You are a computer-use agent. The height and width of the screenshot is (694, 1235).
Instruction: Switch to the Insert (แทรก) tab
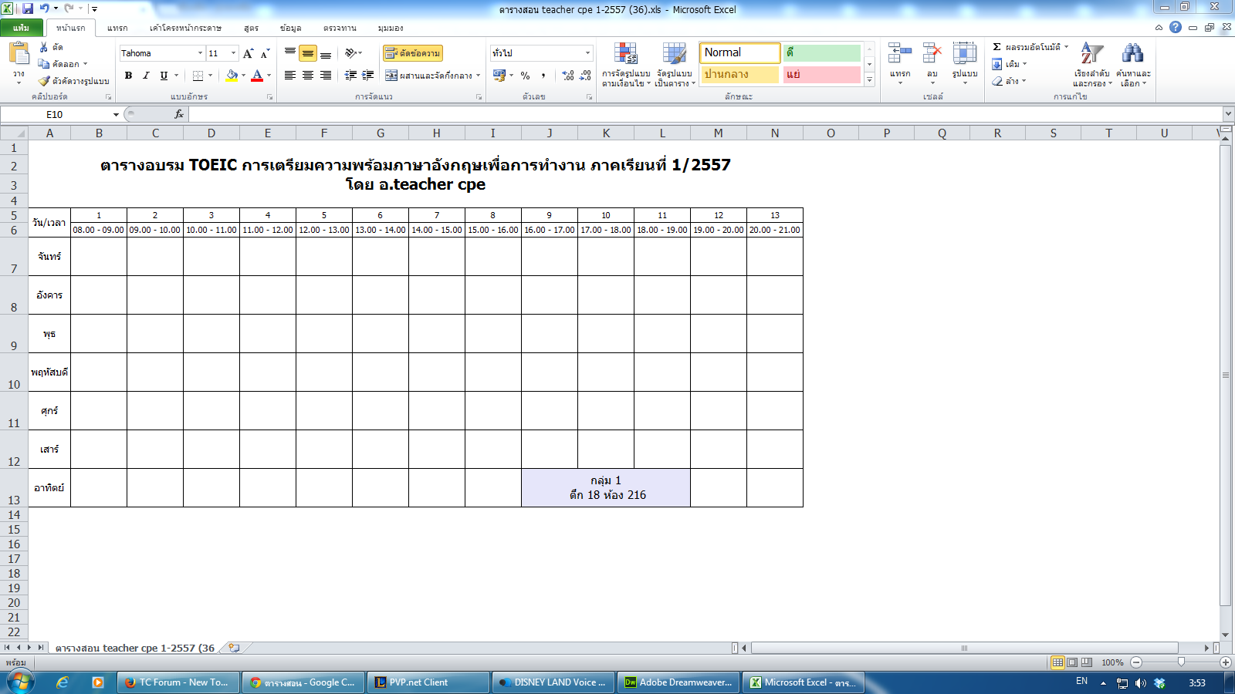tap(117, 28)
